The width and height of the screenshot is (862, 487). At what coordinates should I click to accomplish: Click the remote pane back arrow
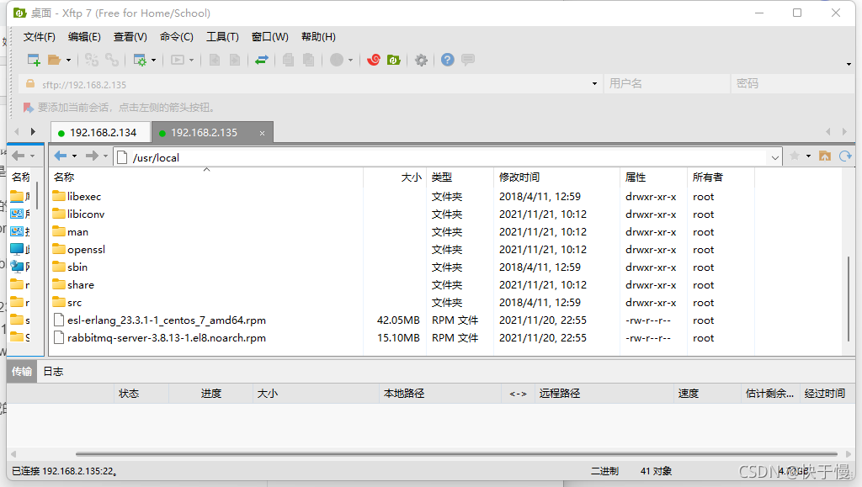[x=61, y=156]
